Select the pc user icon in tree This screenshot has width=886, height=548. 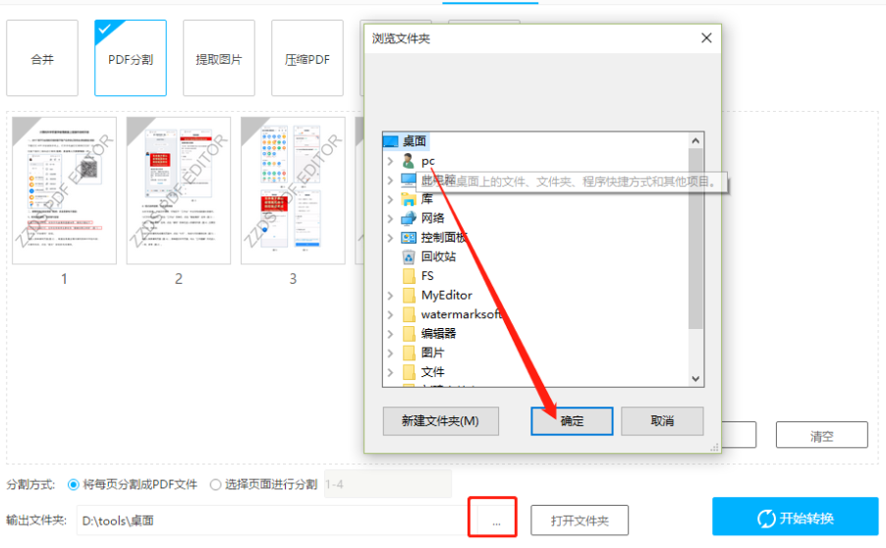point(408,161)
